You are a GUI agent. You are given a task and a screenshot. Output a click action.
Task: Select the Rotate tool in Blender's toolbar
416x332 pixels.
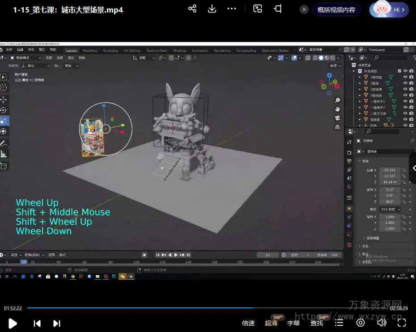pyautogui.click(x=4, y=110)
